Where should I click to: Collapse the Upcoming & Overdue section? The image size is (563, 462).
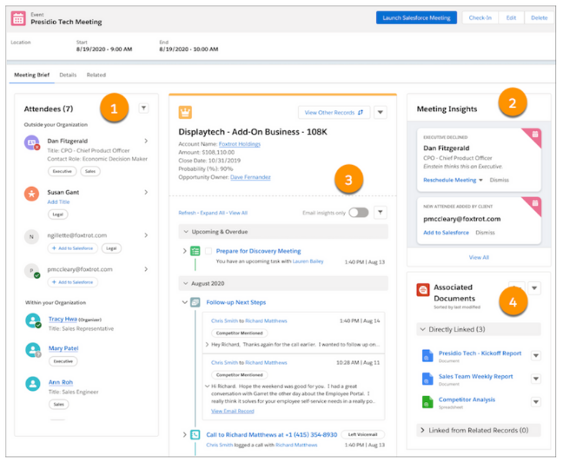(x=186, y=232)
